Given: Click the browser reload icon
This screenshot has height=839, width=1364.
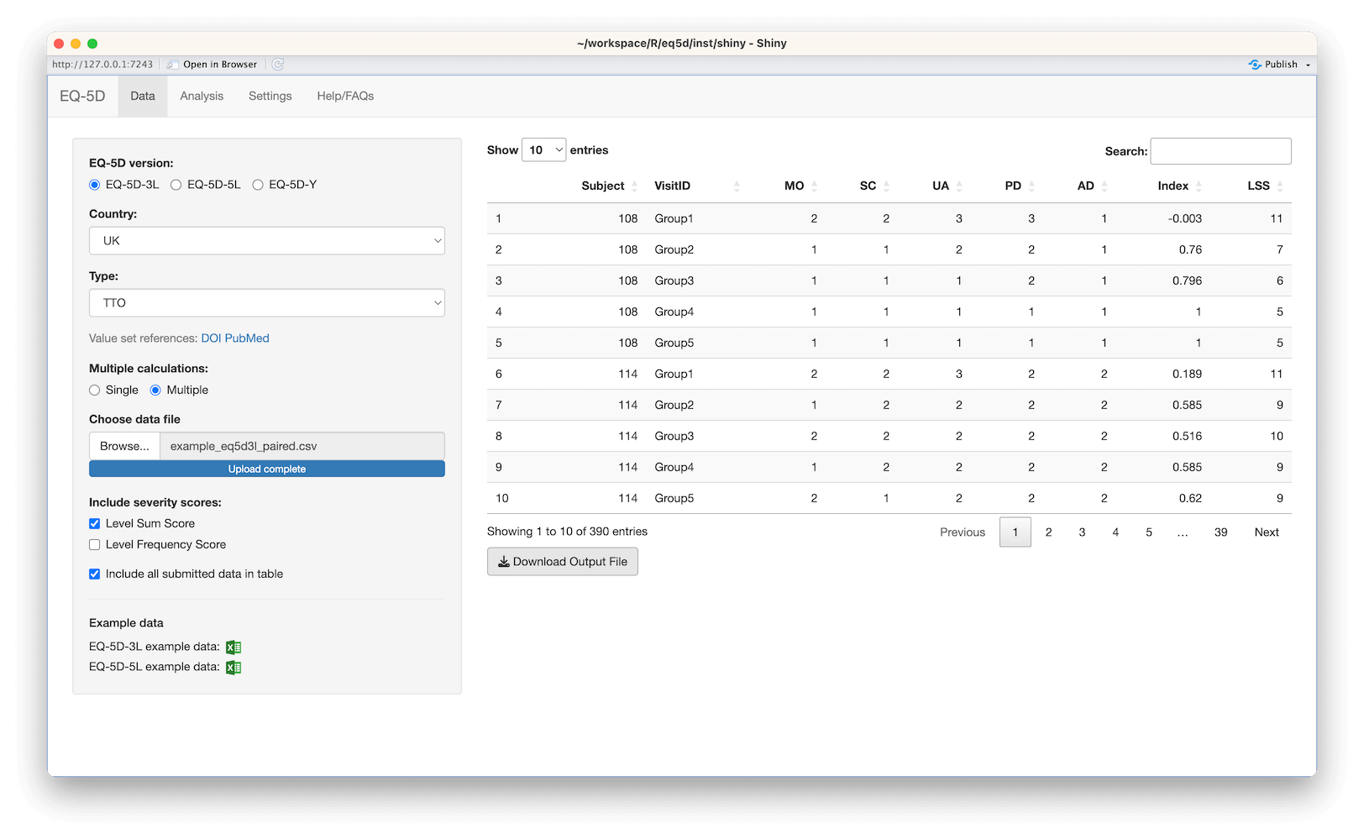Looking at the screenshot, I should coord(278,65).
